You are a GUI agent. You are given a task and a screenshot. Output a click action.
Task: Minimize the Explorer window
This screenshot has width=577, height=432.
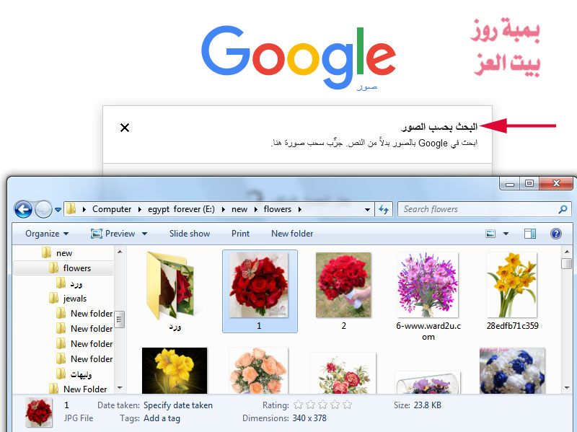click(x=510, y=184)
